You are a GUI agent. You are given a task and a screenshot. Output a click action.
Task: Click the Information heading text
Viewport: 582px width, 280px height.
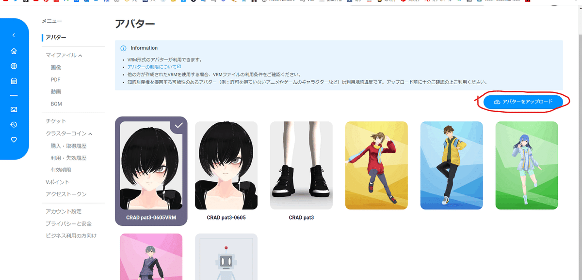(x=144, y=48)
